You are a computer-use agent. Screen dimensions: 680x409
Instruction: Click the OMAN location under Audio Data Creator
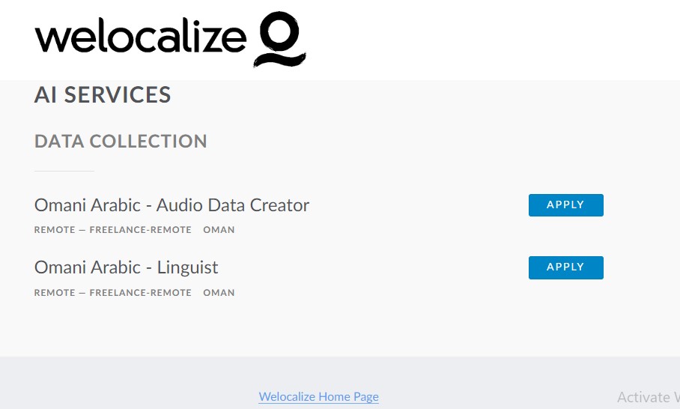tap(219, 230)
